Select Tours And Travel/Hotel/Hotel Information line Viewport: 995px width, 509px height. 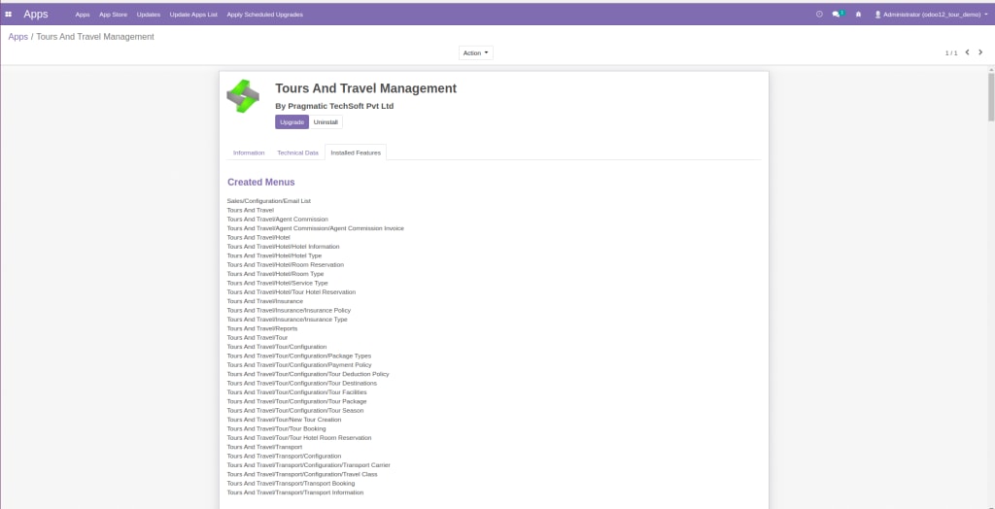(x=283, y=247)
